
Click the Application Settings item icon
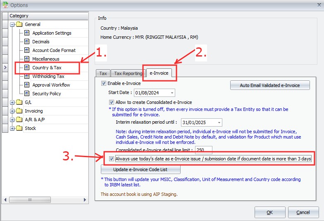[27, 33]
